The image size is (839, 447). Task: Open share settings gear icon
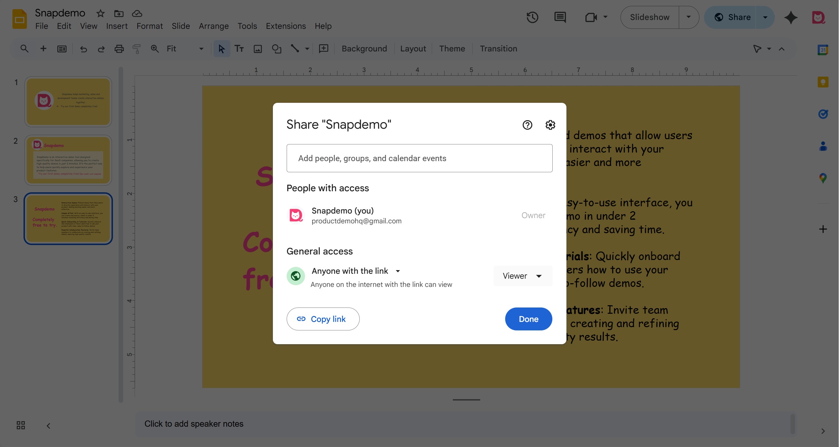(550, 125)
